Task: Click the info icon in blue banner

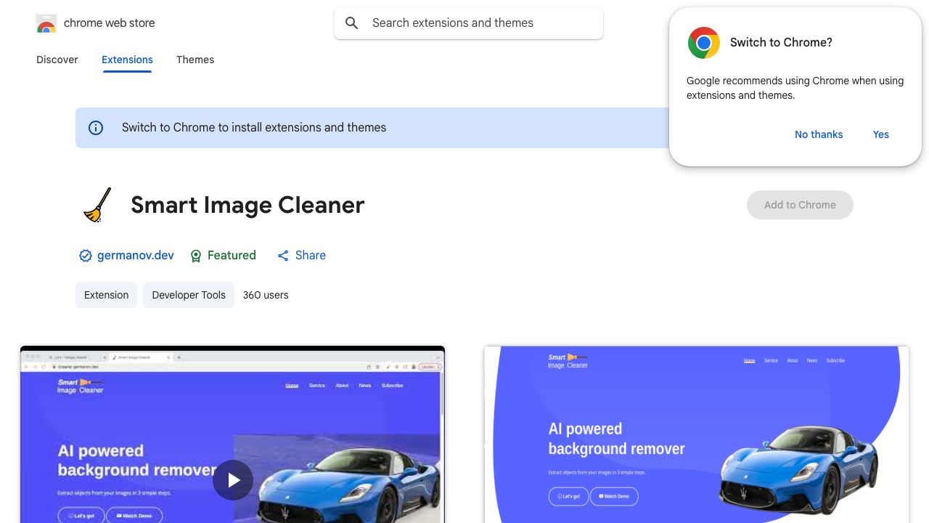Action: (x=96, y=128)
